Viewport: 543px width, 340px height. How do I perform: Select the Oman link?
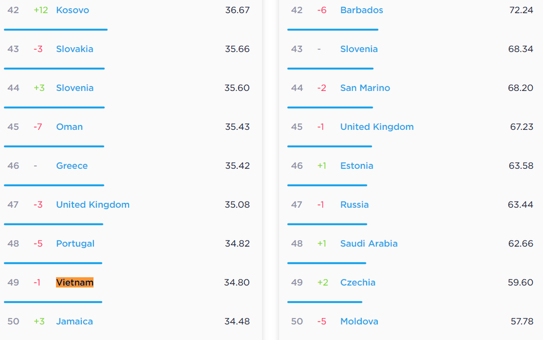point(69,127)
